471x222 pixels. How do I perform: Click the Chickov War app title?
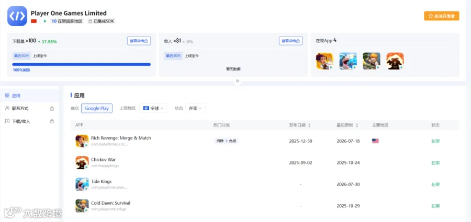coord(103,160)
